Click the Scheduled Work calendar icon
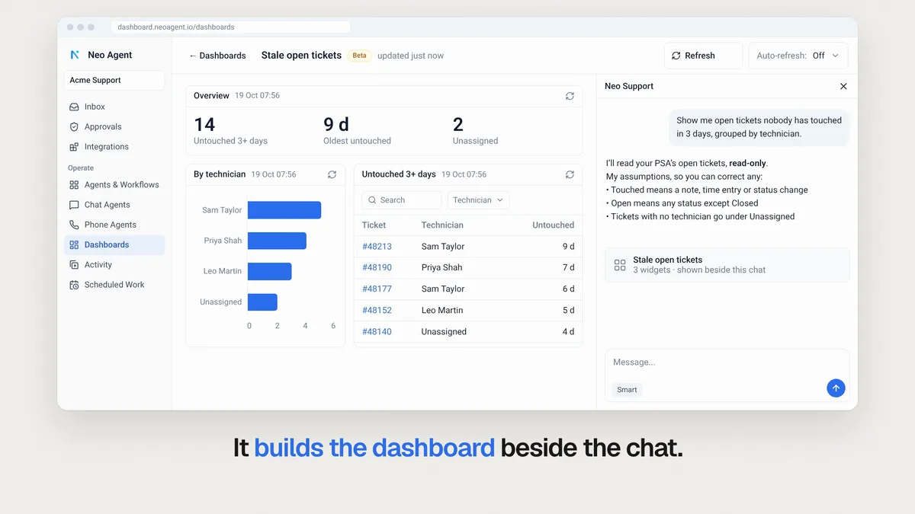Image resolution: width=915 pixels, height=514 pixels. (74, 284)
